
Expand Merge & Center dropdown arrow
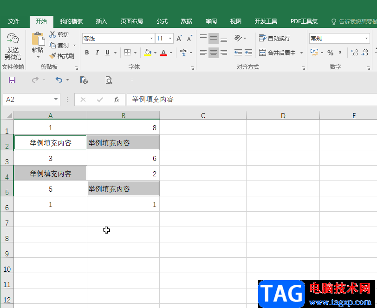tap(301, 53)
